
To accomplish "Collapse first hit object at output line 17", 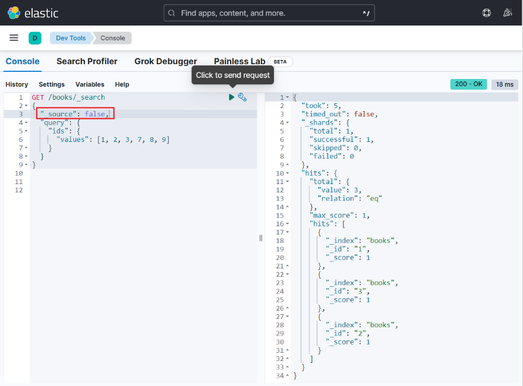I will pyautogui.click(x=288, y=232).
